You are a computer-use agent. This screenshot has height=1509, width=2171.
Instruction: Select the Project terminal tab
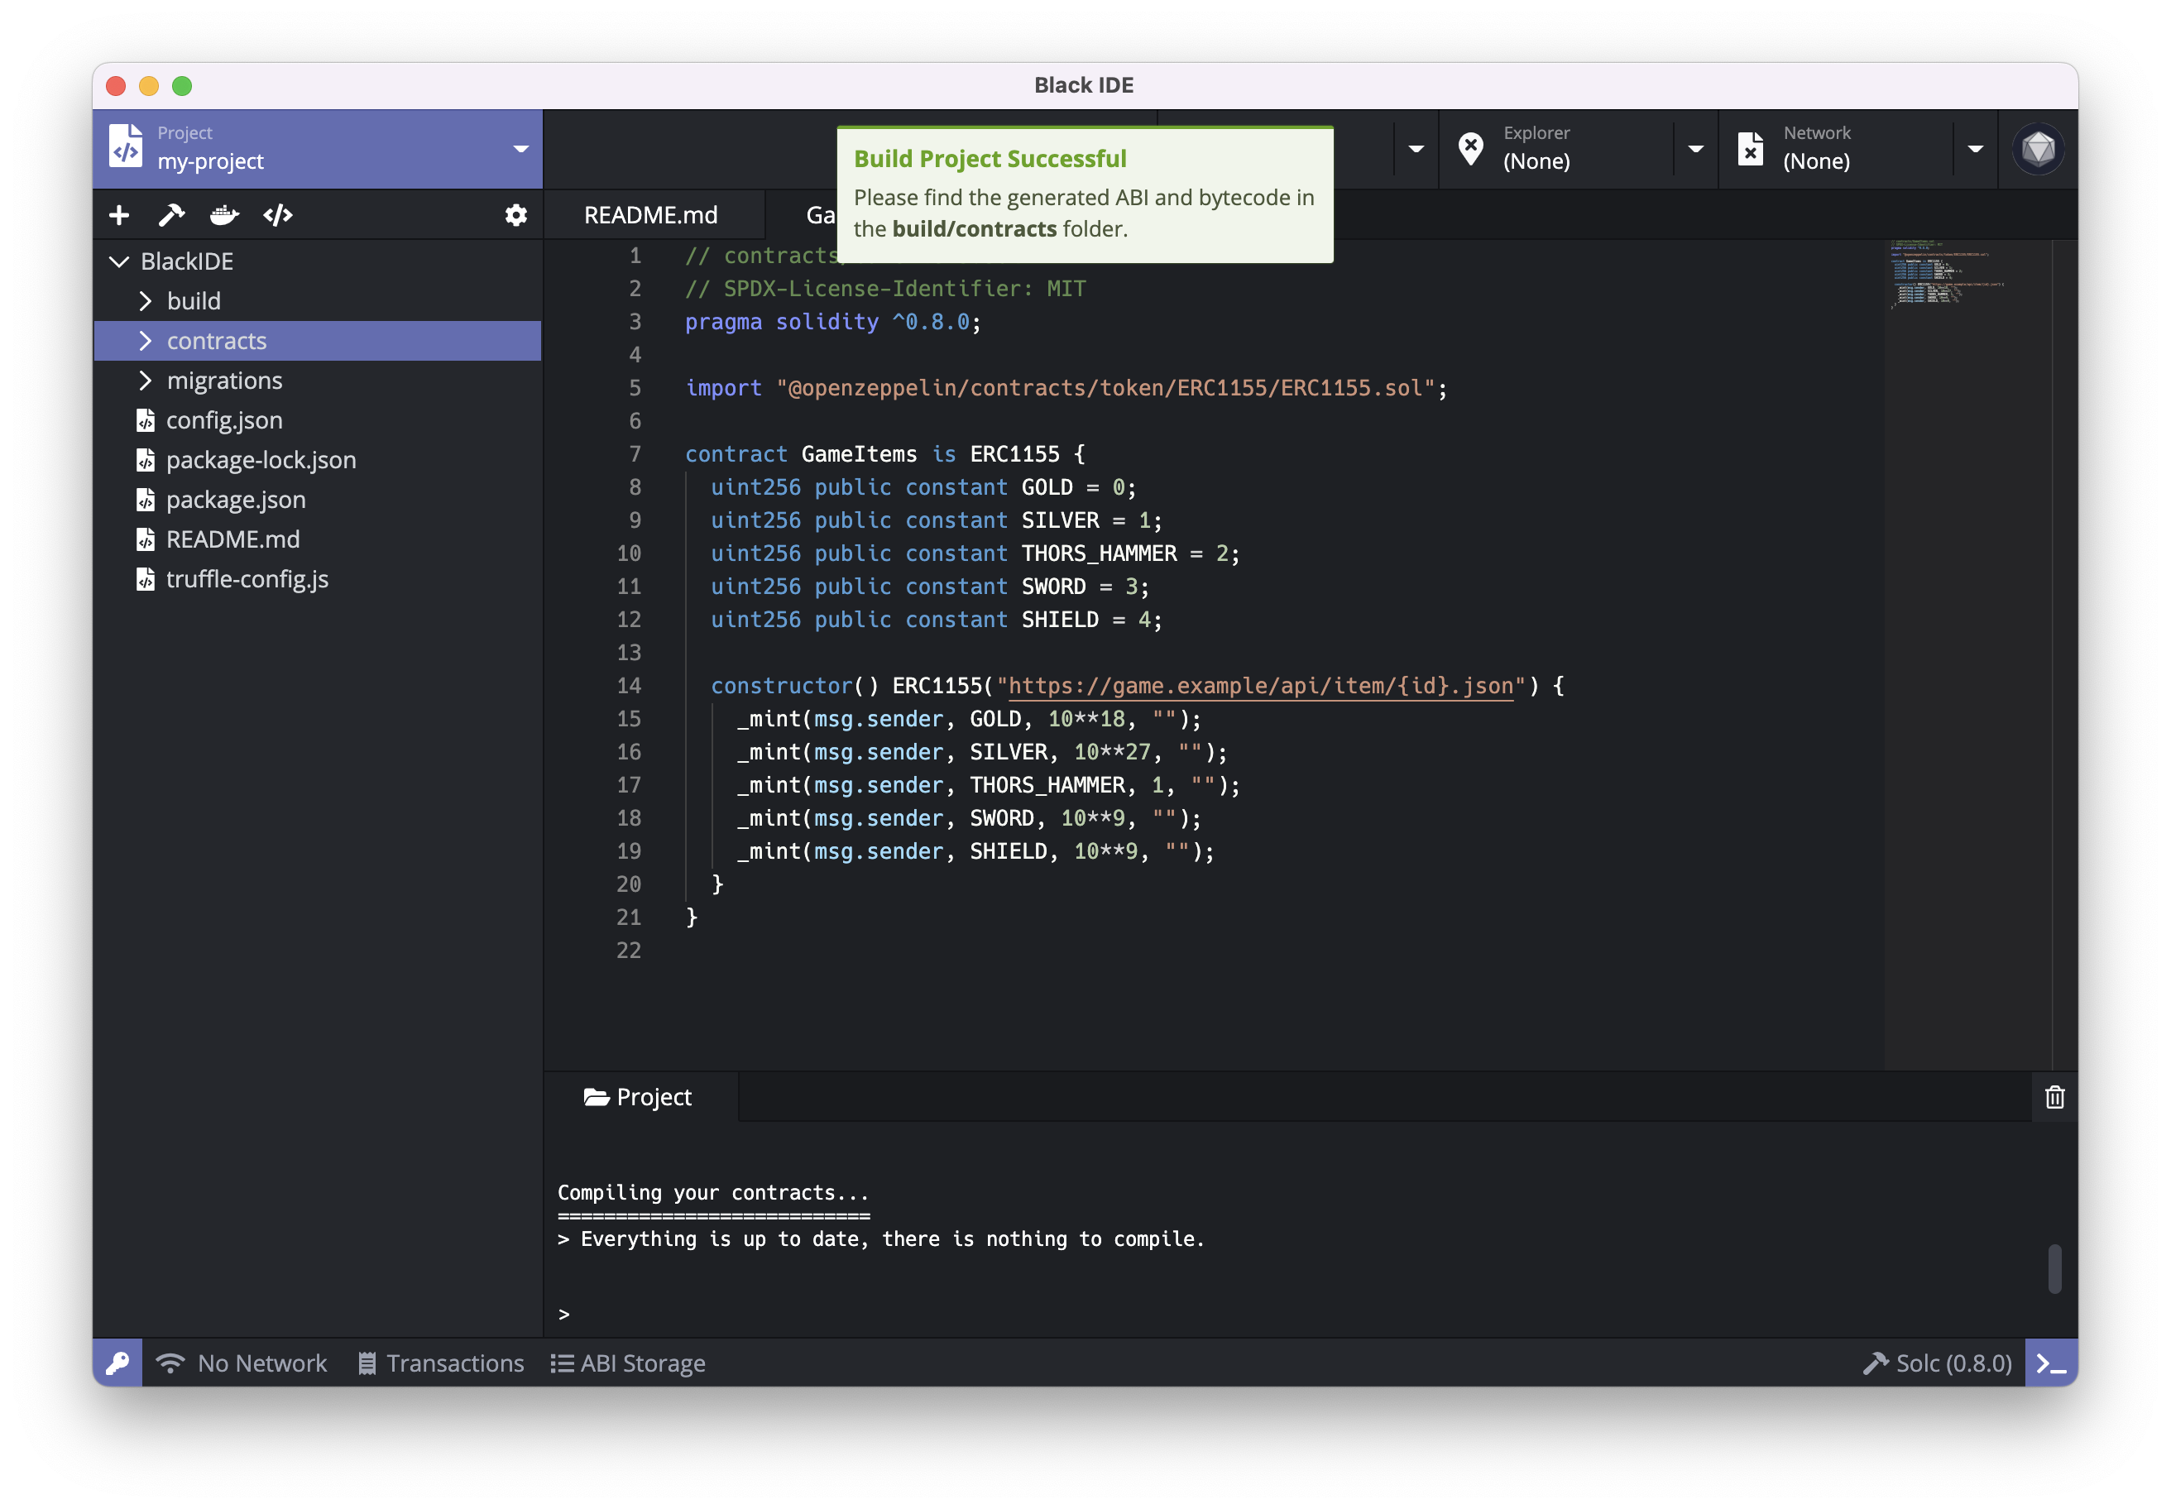pos(640,1097)
